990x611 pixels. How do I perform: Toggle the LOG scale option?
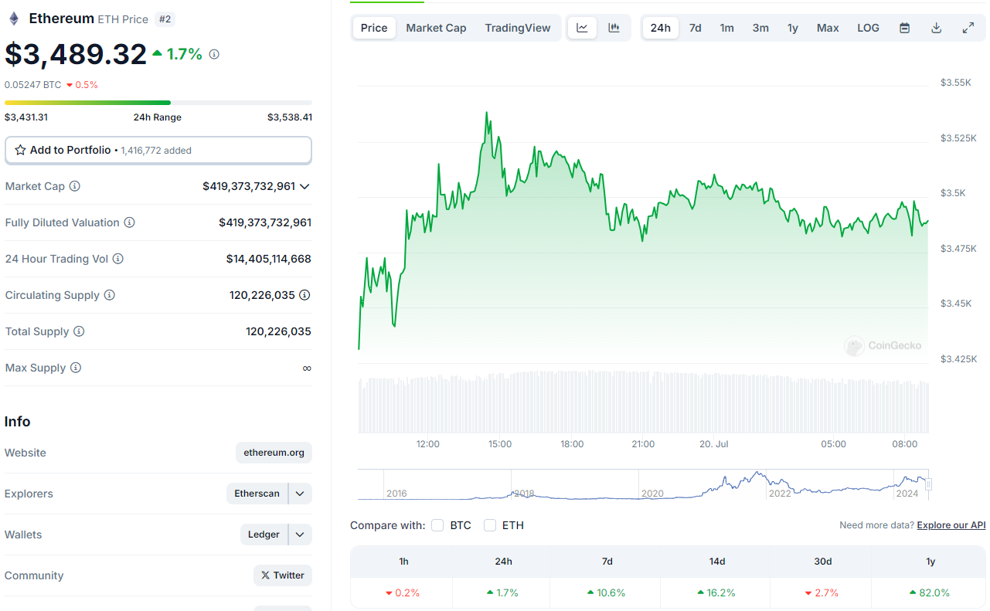[x=868, y=28]
